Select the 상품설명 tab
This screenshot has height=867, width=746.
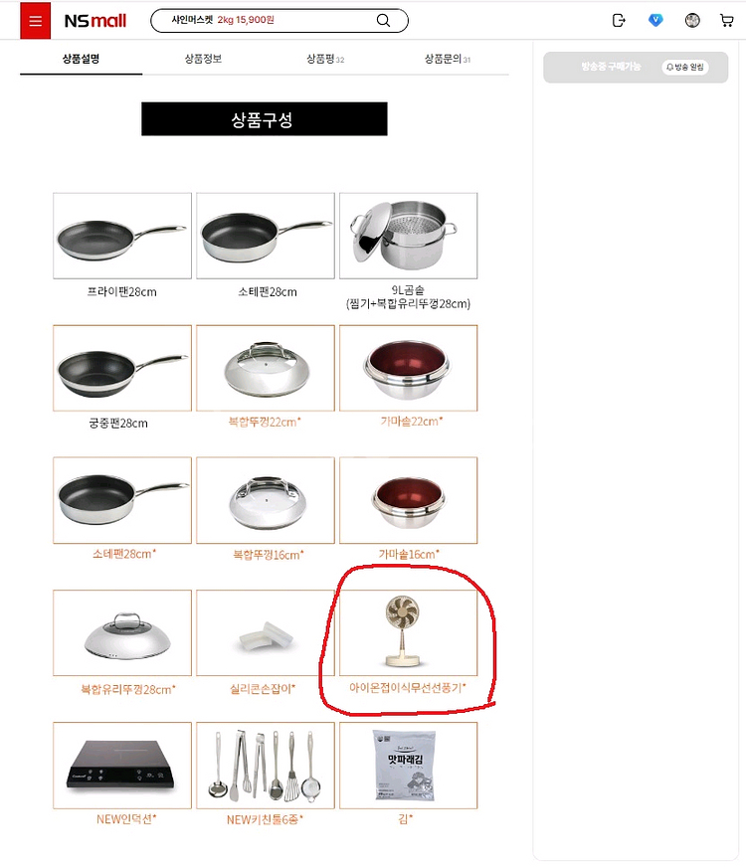(81, 59)
